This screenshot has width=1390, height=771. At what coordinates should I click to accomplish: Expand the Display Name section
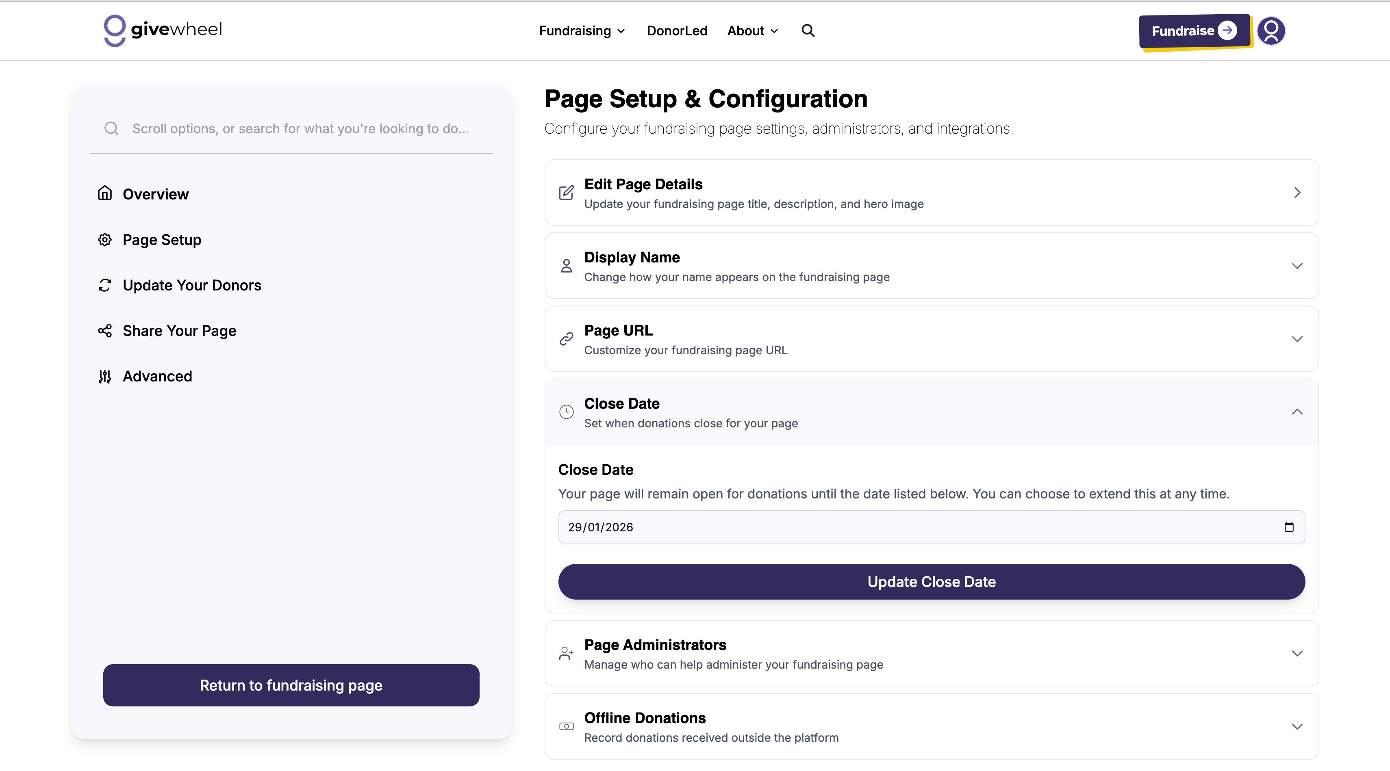[x=1297, y=266]
